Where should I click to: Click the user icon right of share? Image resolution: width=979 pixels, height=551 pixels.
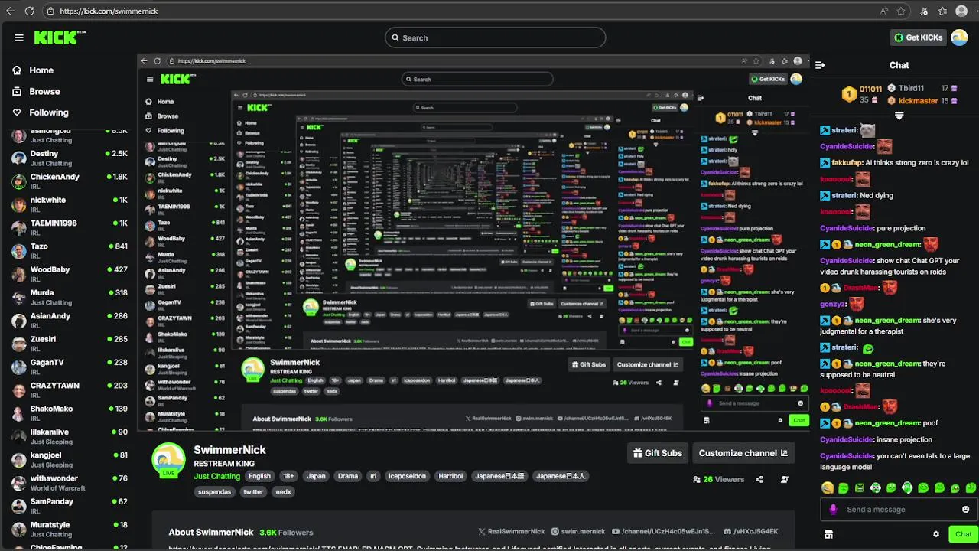[x=784, y=480]
